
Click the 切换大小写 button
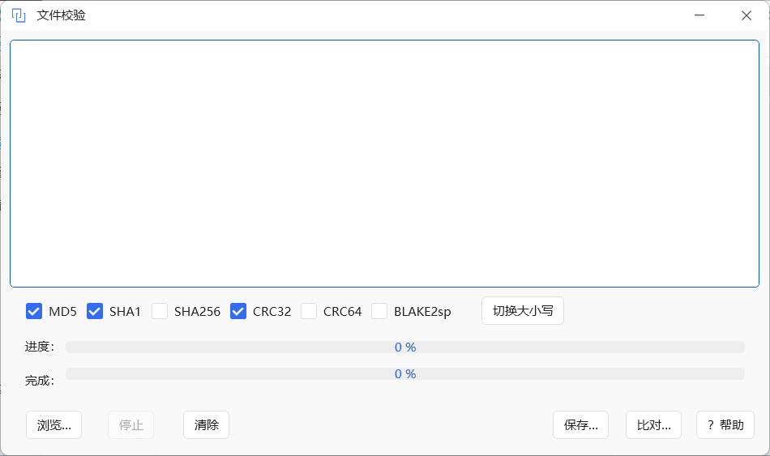point(523,311)
